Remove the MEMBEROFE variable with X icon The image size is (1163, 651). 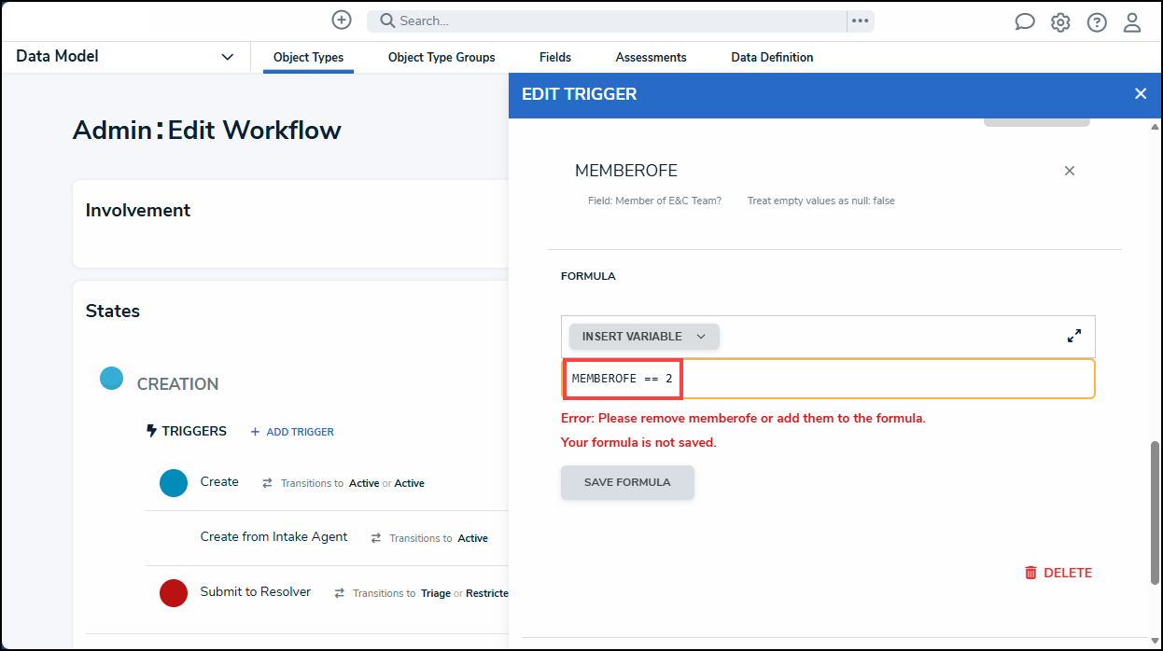click(1070, 171)
